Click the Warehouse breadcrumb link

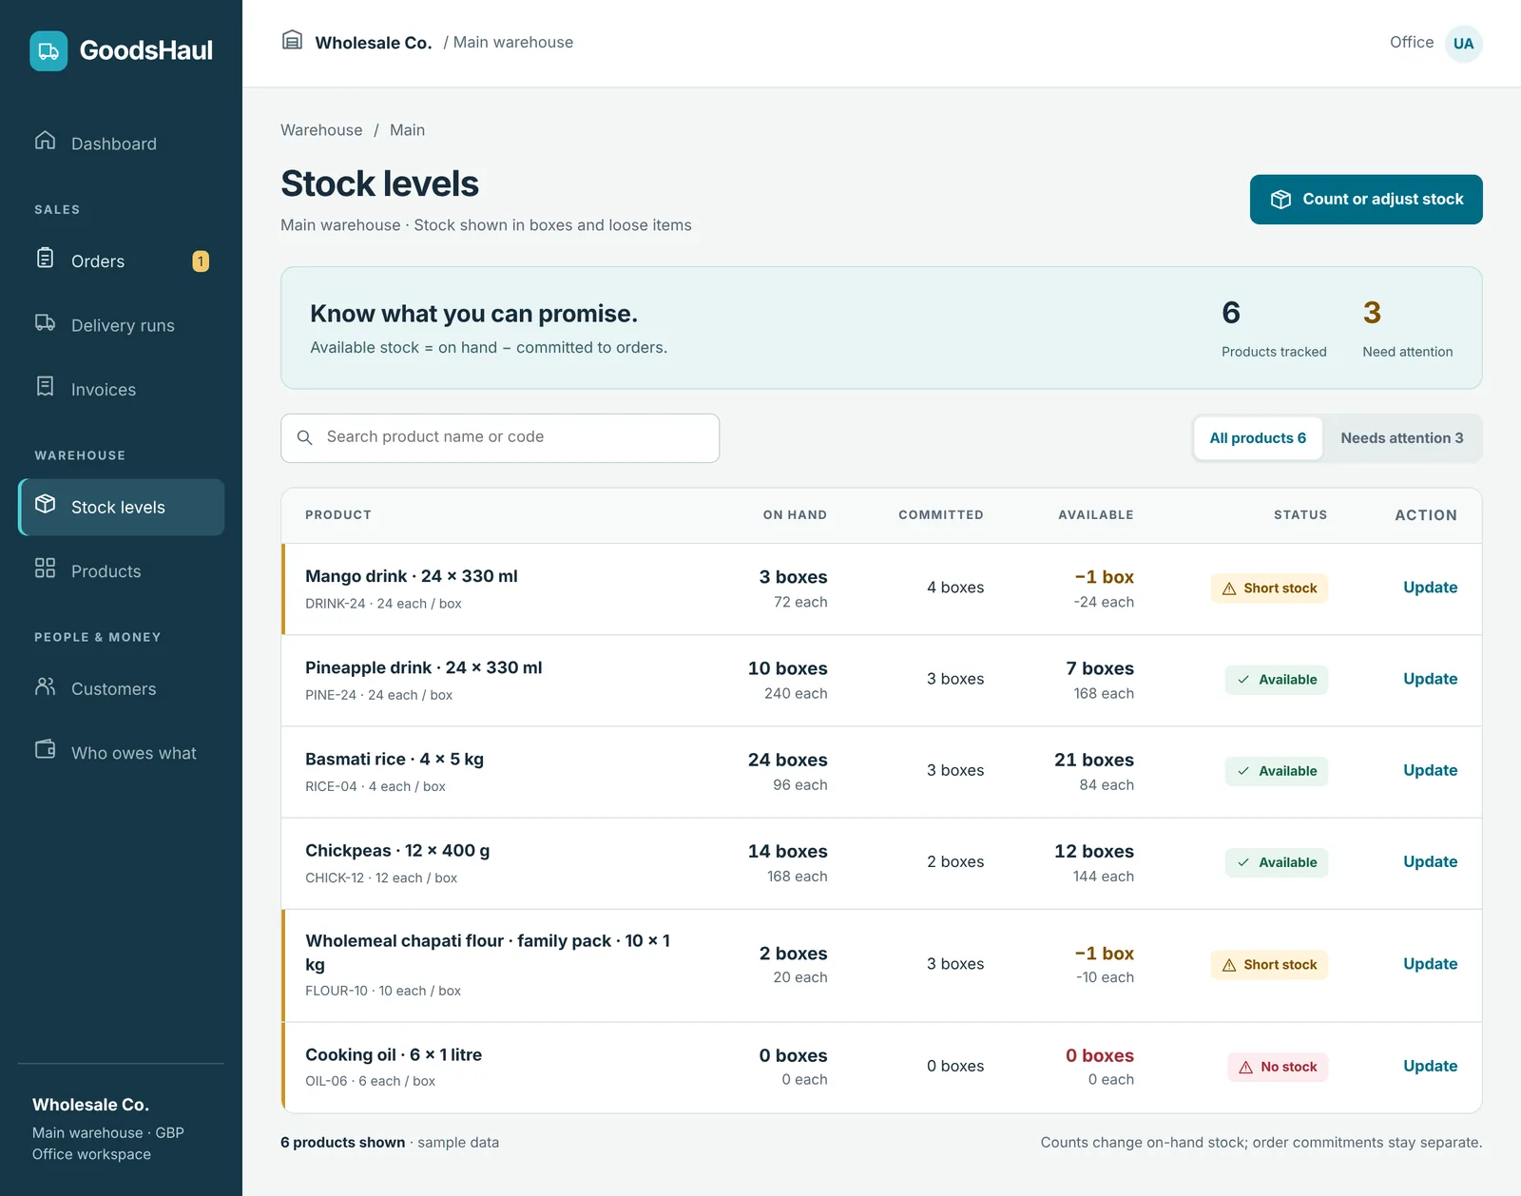point(321,130)
